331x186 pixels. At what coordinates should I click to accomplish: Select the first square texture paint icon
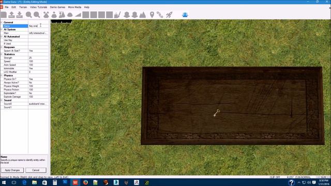[86, 15]
